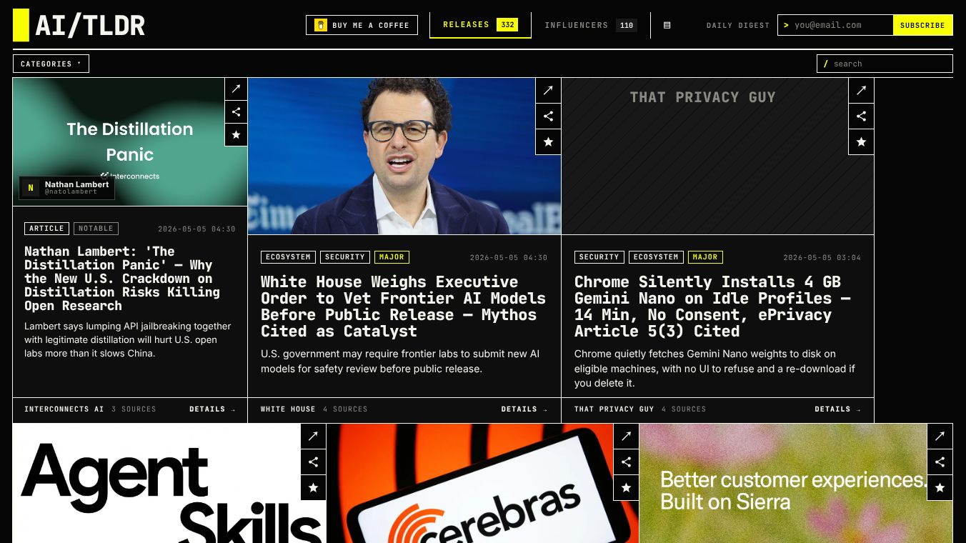Open Details for White House article
The image size is (966, 543).
pos(524,409)
